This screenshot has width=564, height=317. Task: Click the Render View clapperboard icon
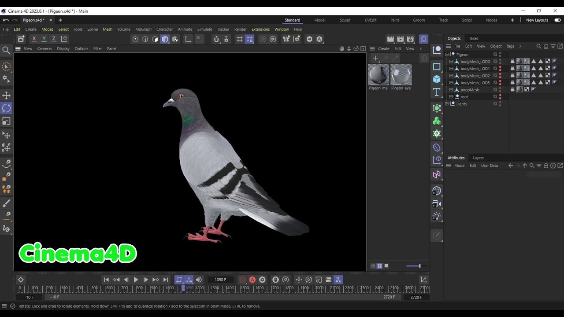click(390, 39)
